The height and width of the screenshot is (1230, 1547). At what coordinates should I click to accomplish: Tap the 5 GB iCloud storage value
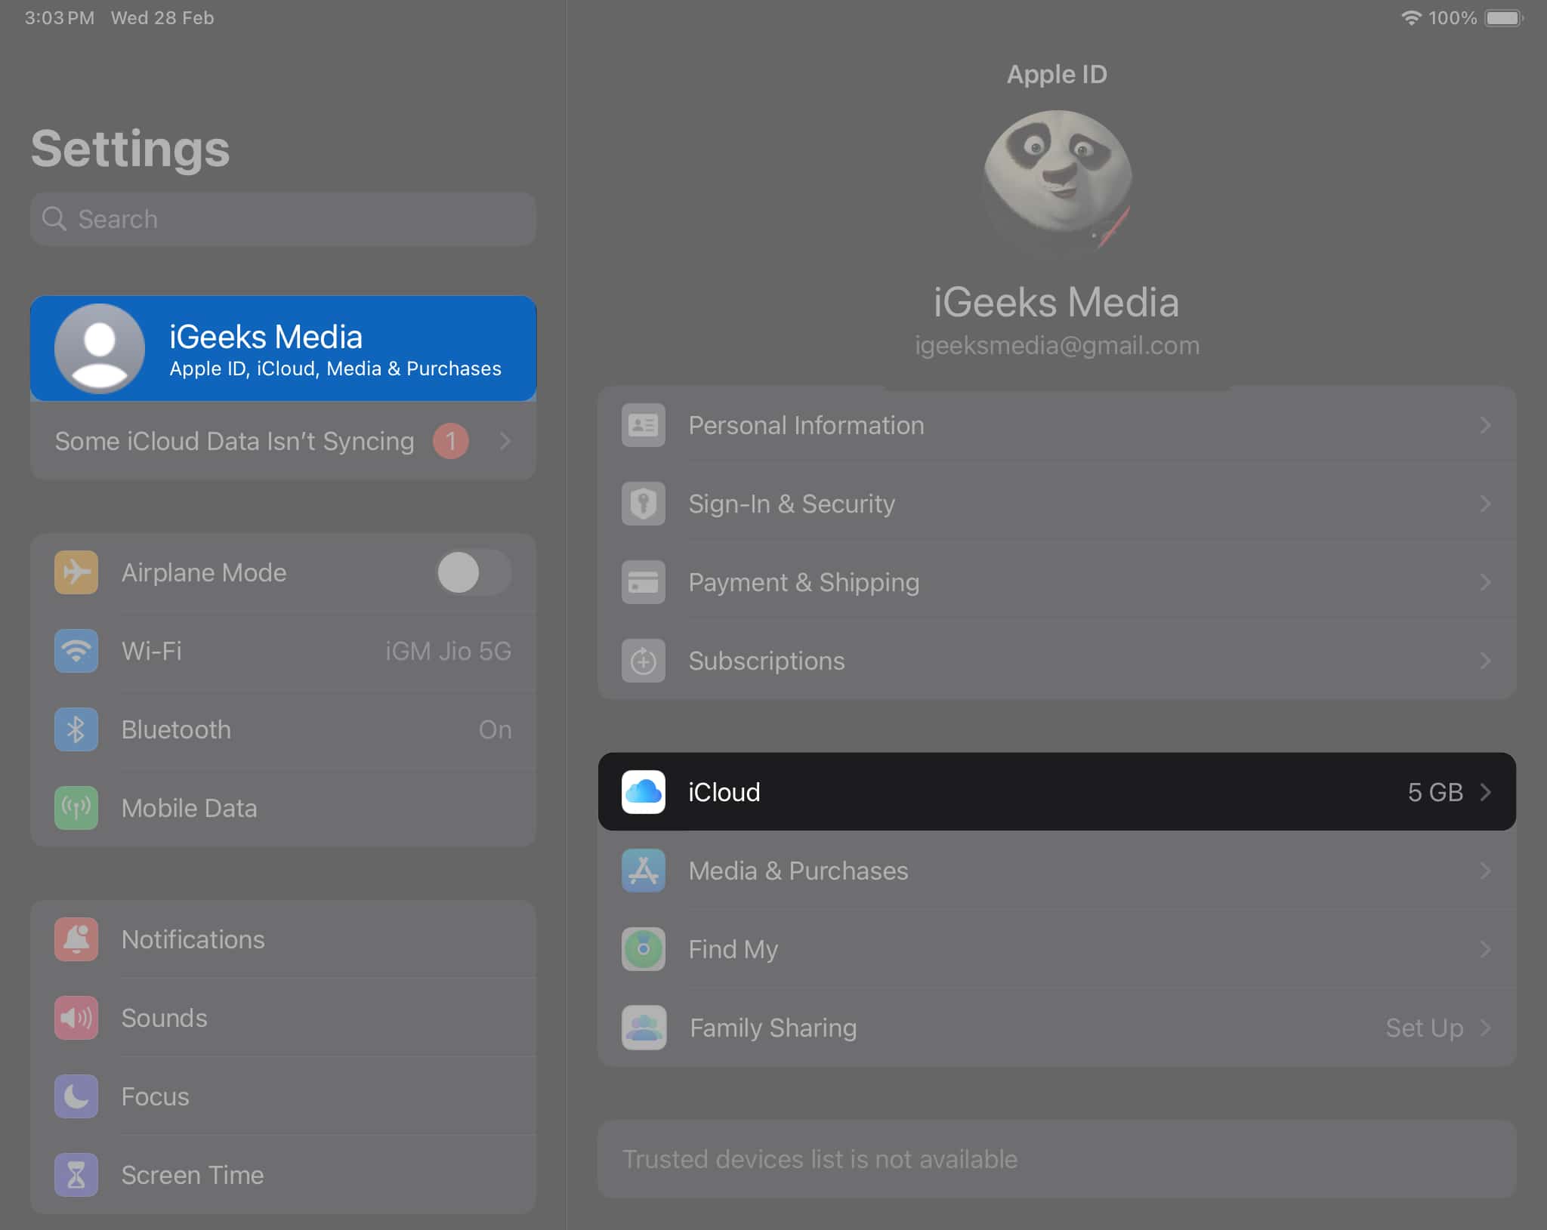[1435, 792]
